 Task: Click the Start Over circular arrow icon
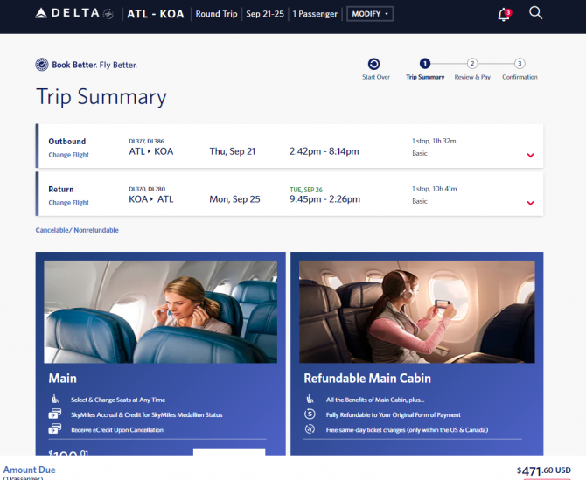click(x=373, y=64)
